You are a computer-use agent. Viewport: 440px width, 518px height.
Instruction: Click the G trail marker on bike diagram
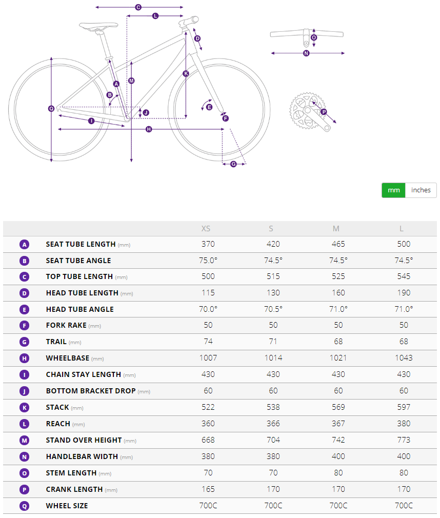[234, 164]
